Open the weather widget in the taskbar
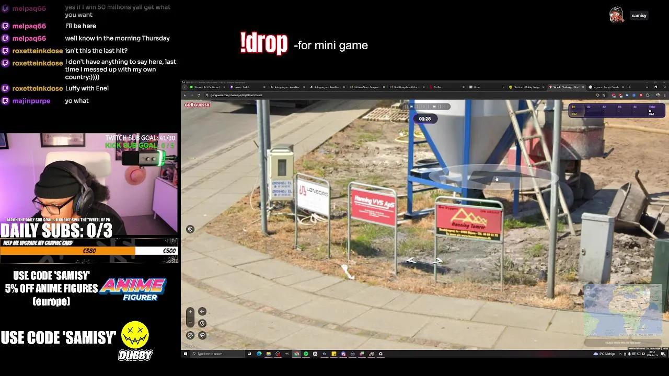This screenshot has height=376, width=669. point(604,354)
